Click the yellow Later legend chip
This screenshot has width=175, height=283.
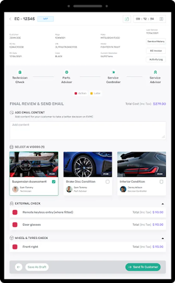pyautogui.click(x=95, y=93)
